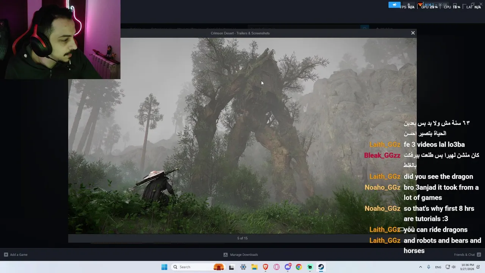Image resolution: width=485 pixels, height=273 pixels.
Task: Open the network tray icon
Action: click(x=447, y=267)
